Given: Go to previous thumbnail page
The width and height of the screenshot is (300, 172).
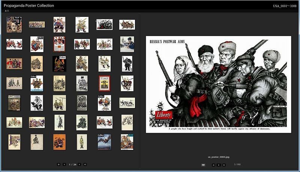Looking at the screenshot, I should pyautogui.click(x=64, y=165).
